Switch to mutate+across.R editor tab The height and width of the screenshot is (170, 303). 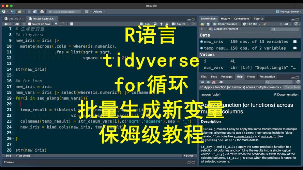click(x=43, y=19)
